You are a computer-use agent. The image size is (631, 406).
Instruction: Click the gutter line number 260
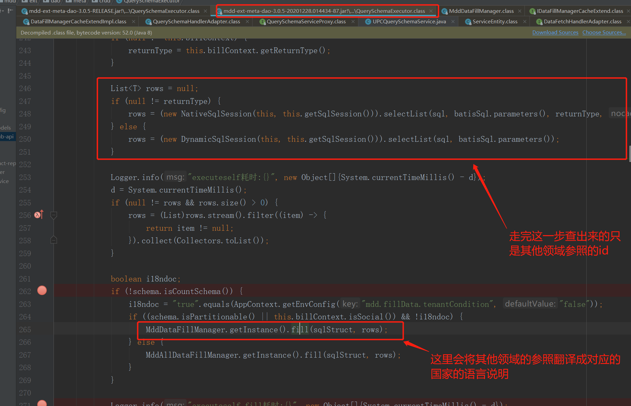coord(25,266)
